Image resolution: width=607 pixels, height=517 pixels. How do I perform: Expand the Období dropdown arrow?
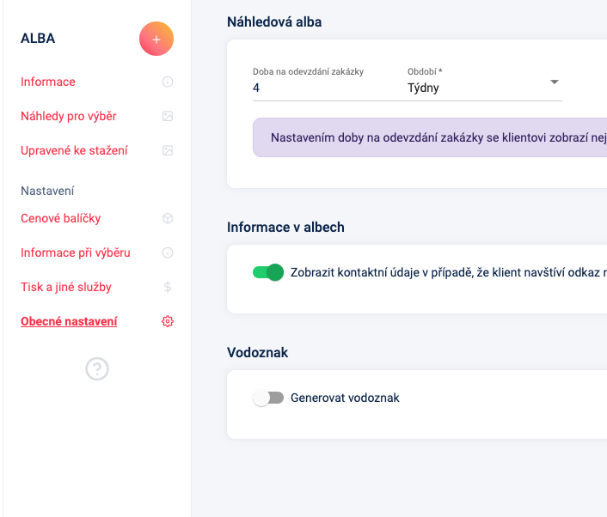tap(555, 82)
